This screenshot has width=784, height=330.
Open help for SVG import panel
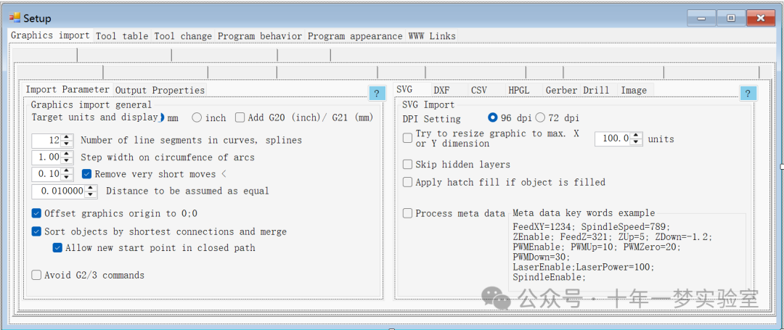pos(748,93)
